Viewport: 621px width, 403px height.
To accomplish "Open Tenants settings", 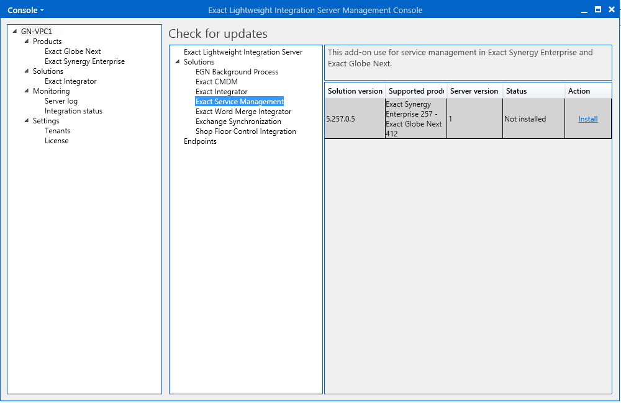I will click(57, 131).
